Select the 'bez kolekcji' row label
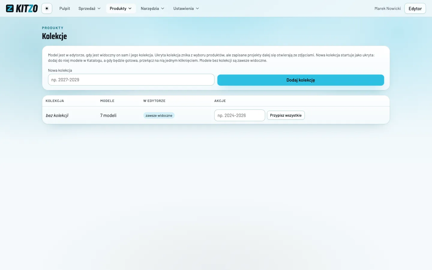The image size is (432, 270). pos(57,115)
